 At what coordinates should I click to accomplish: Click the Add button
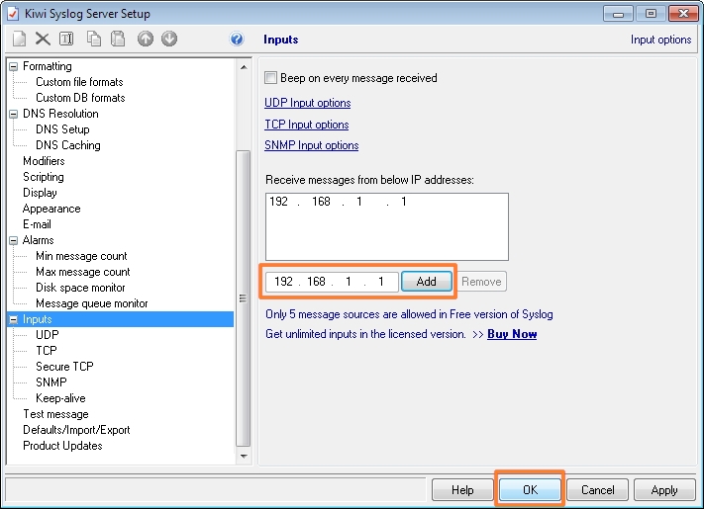click(426, 282)
